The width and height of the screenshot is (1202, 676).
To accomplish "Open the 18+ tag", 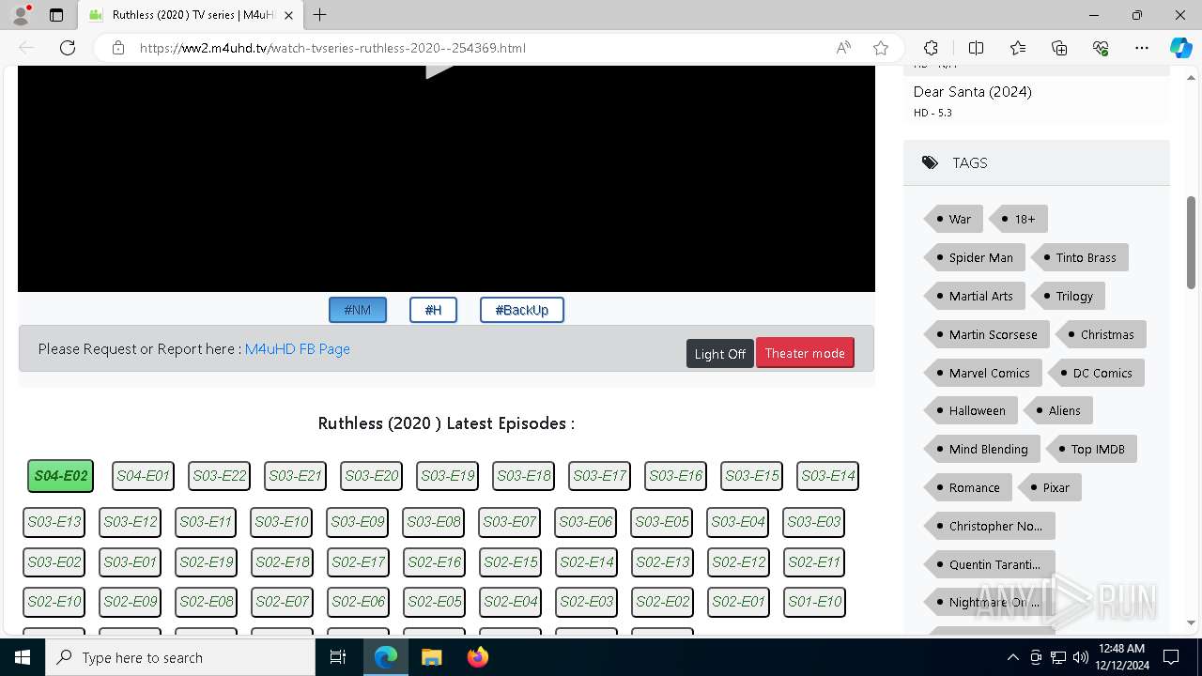I will coord(1019,219).
